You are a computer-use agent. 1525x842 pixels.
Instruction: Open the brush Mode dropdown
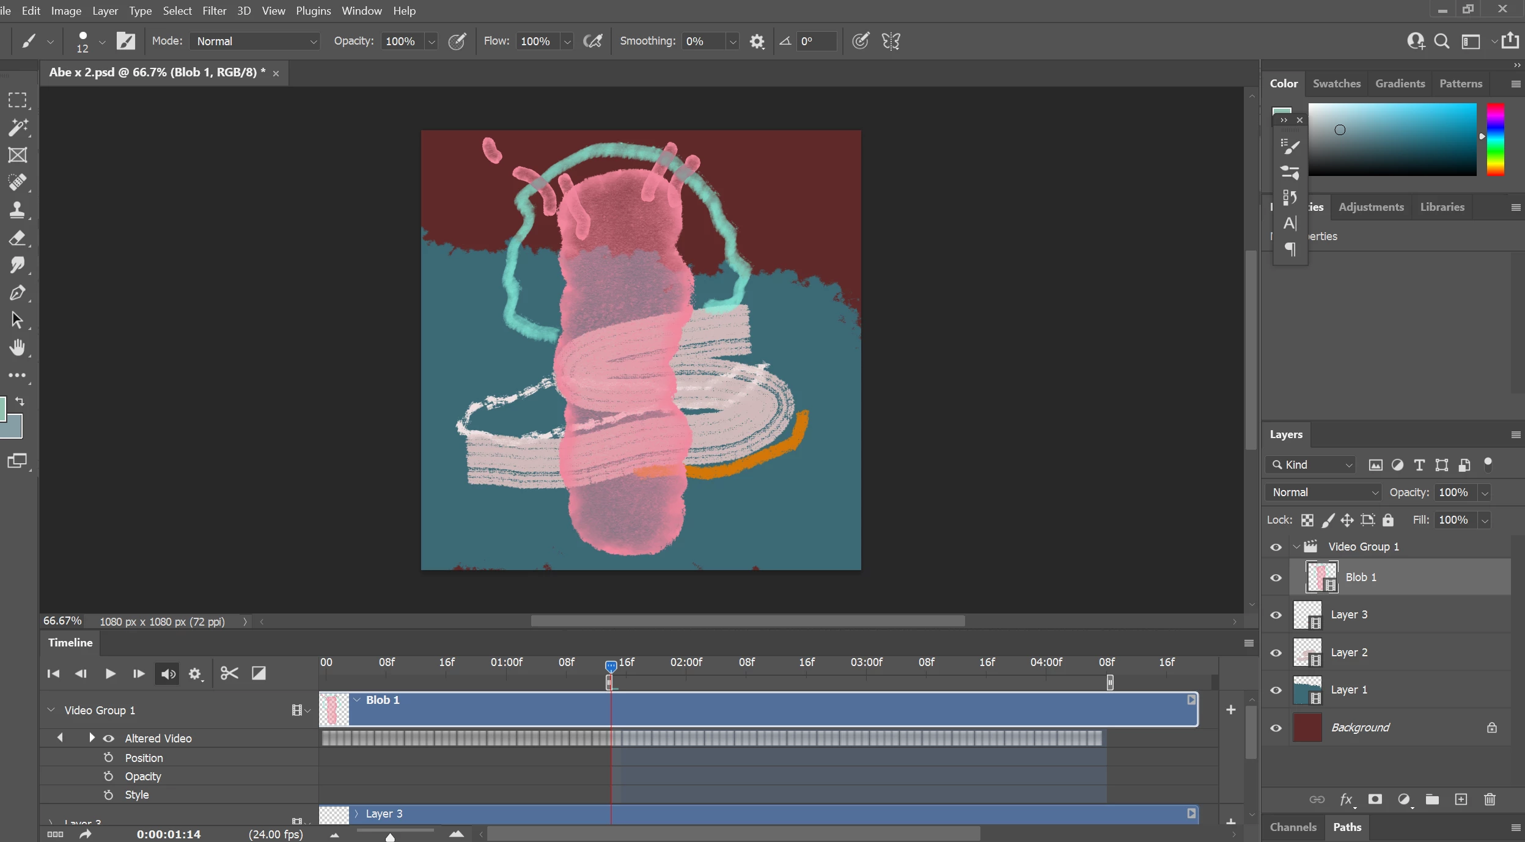click(255, 42)
